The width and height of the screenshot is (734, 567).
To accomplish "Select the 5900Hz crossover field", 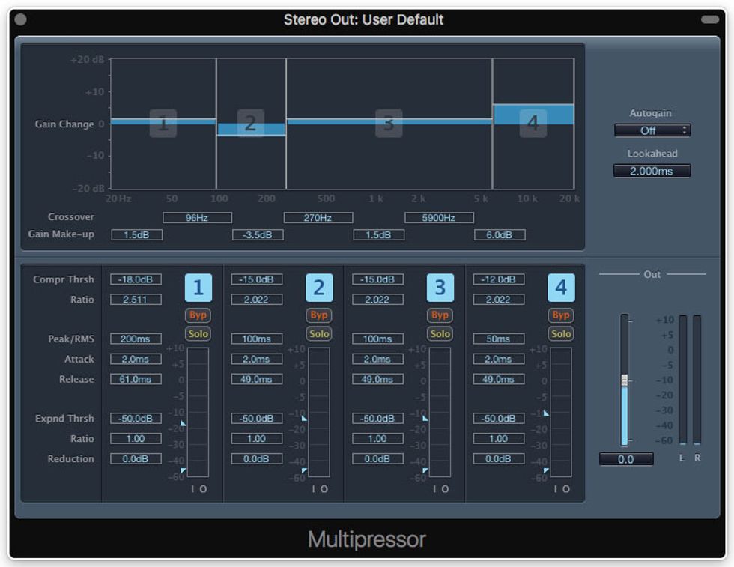I will [x=439, y=218].
